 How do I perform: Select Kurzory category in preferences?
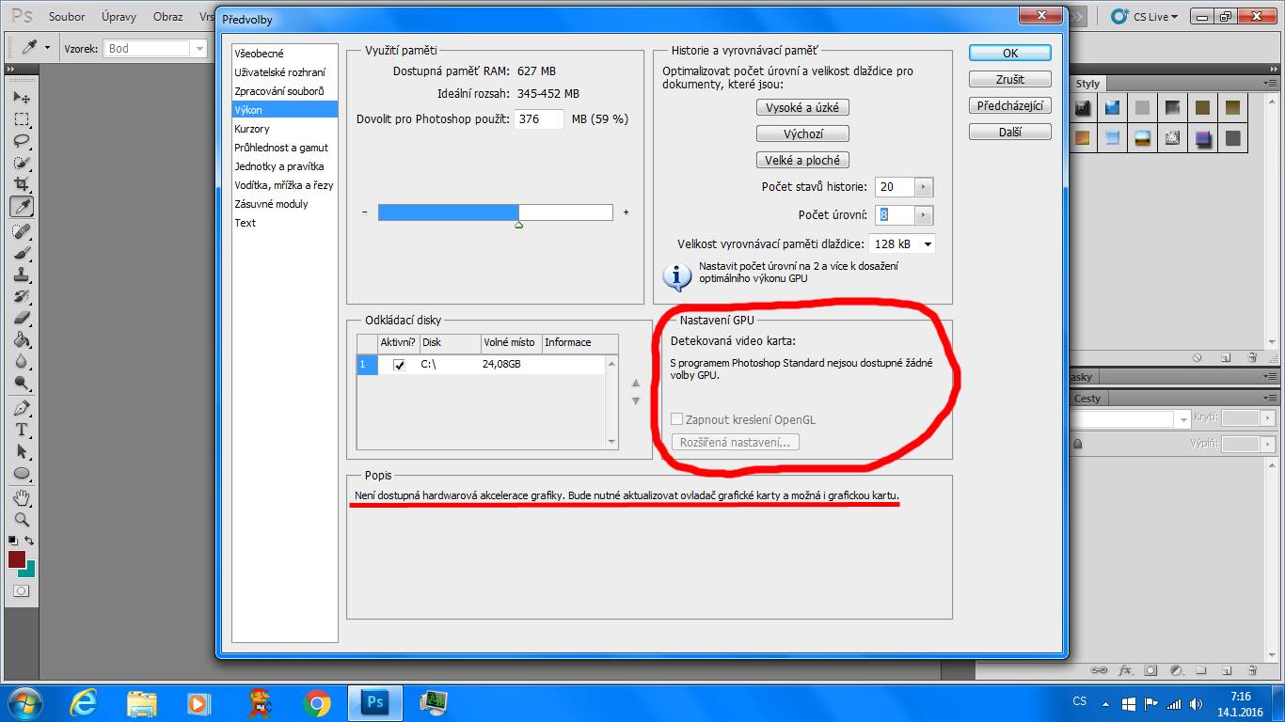point(284,129)
